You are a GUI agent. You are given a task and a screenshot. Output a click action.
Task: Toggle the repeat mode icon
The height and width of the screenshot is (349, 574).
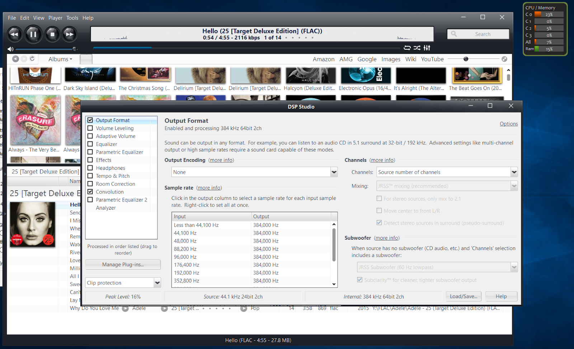[407, 48]
